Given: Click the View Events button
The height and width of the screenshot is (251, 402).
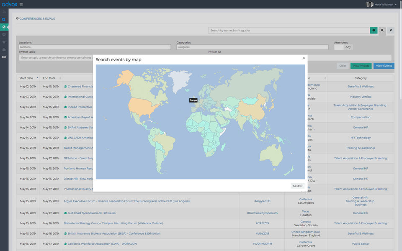Looking at the screenshot, I should 384,66.
